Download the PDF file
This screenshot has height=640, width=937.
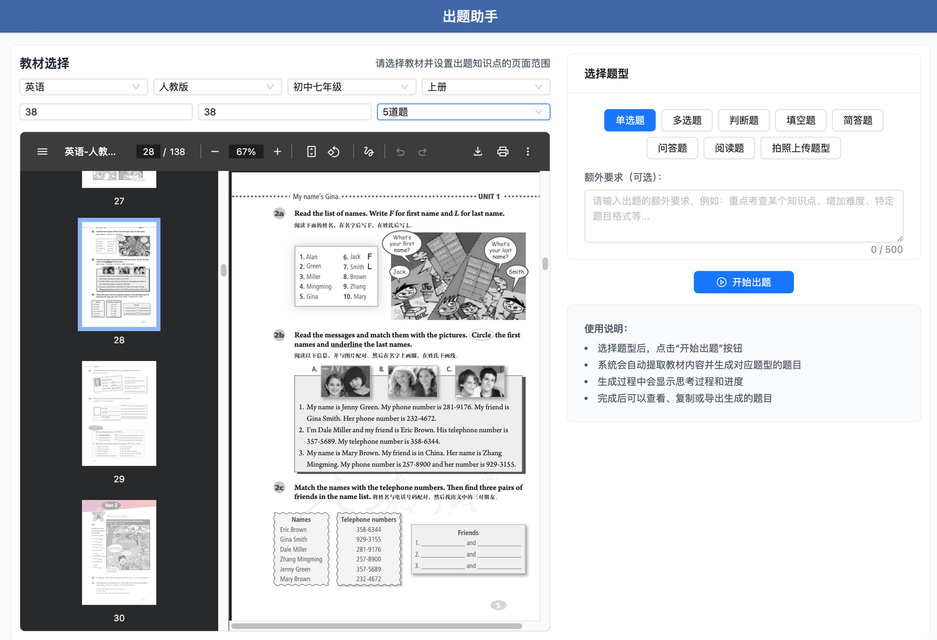pos(478,152)
